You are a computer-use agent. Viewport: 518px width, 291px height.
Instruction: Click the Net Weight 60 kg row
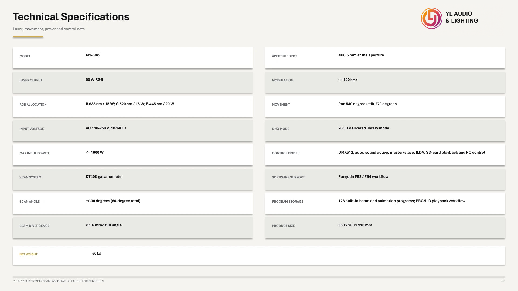pyautogui.click(x=259, y=255)
